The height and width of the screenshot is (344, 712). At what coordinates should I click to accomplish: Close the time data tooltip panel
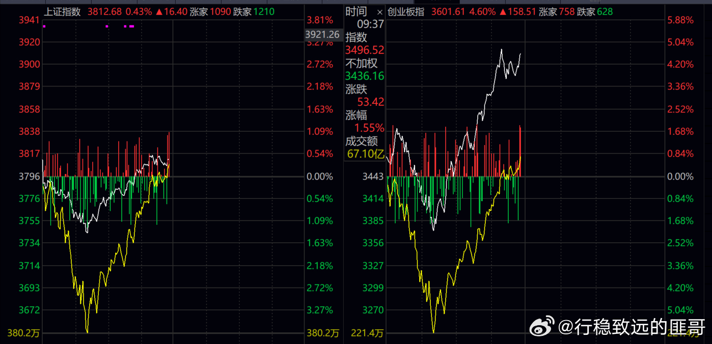pos(379,12)
